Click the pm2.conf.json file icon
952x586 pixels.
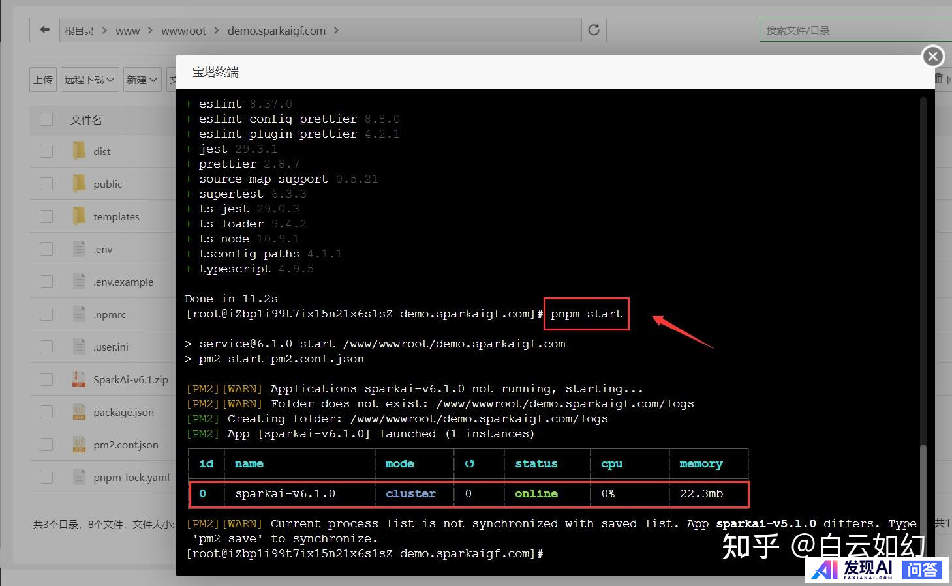pos(79,445)
